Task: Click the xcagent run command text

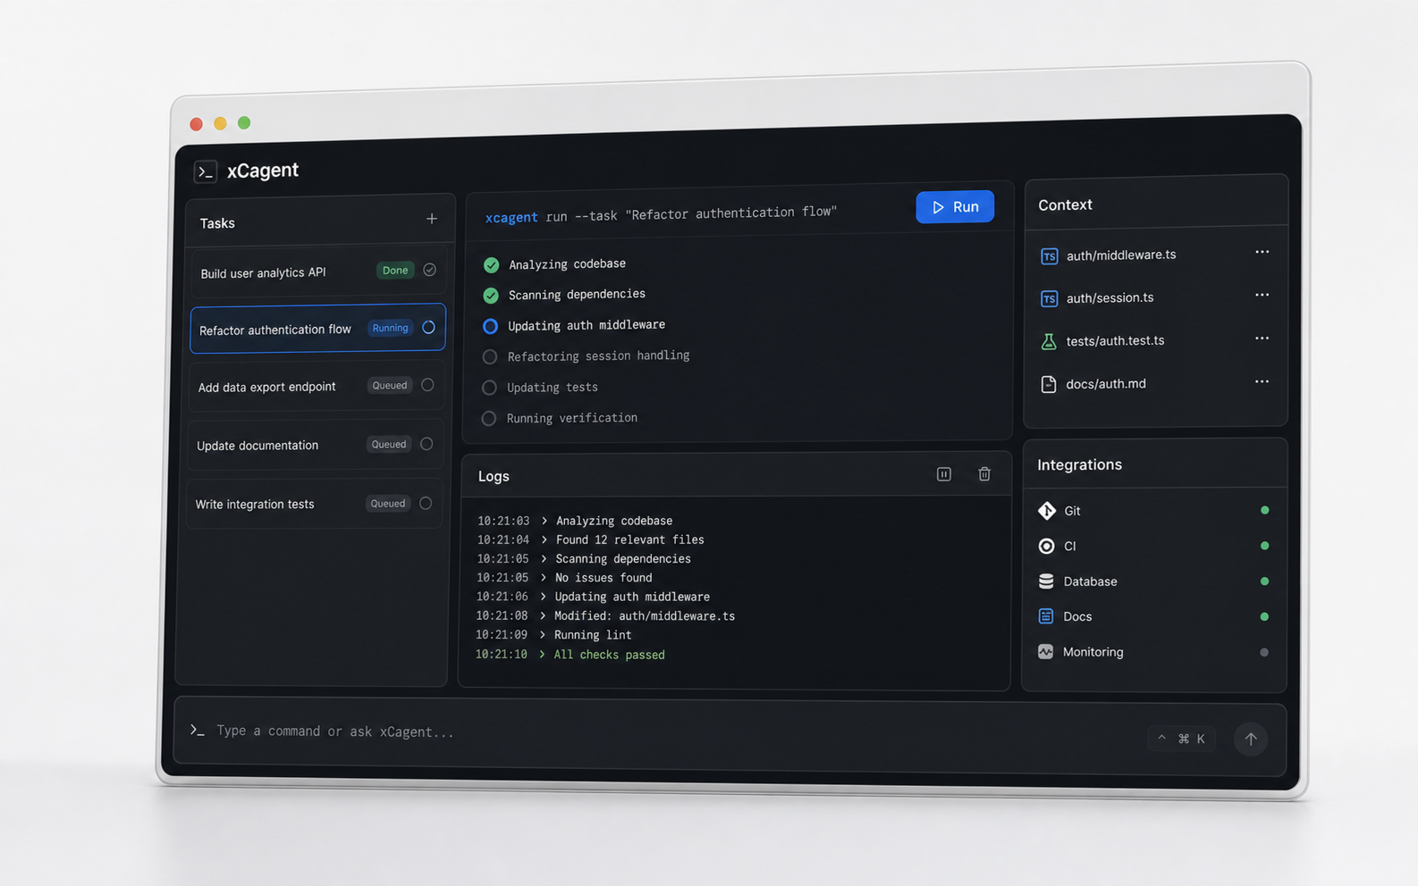Action: (x=661, y=215)
